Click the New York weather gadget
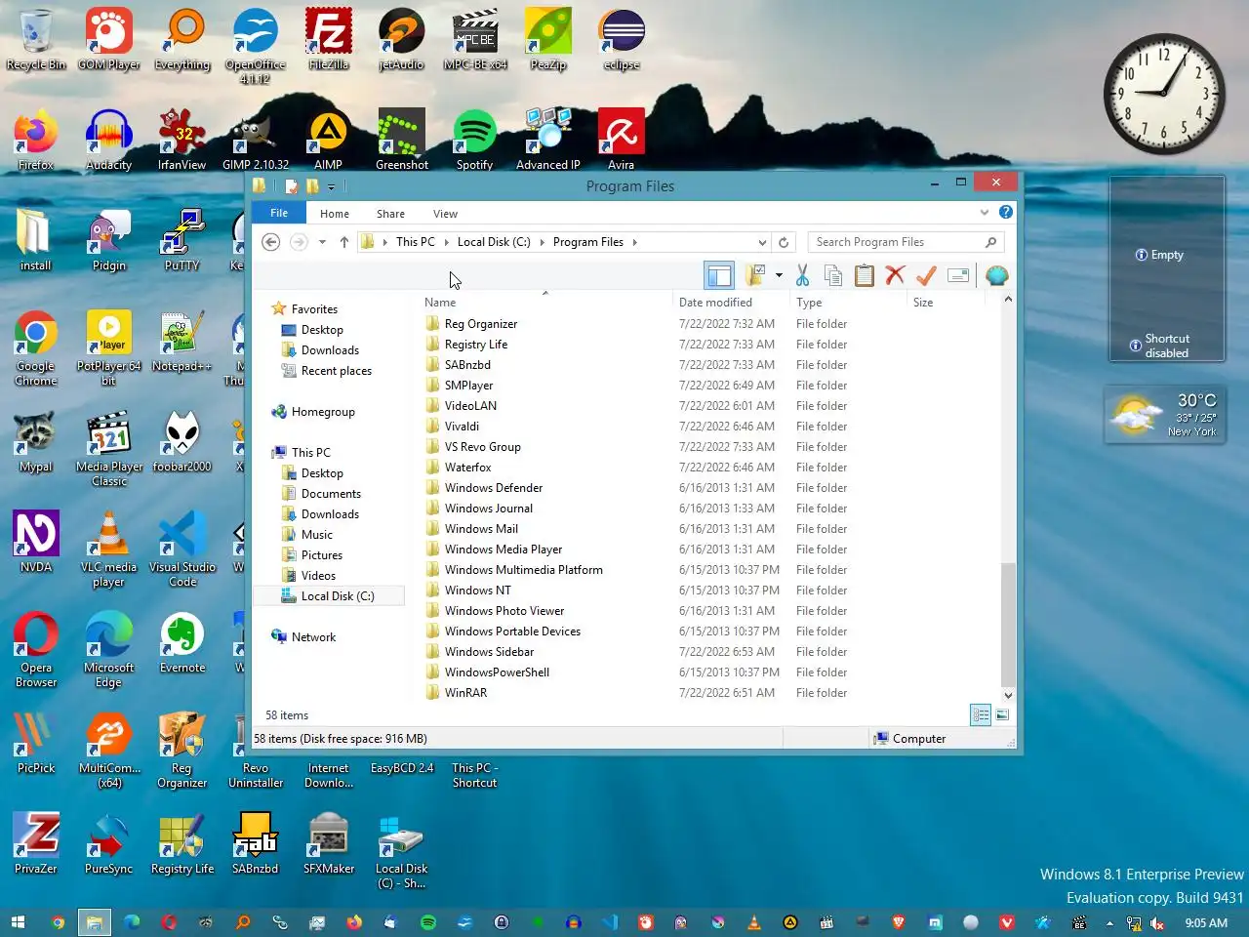The width and height of the screenshot is (1249, 937). [x=1165, y=415]
